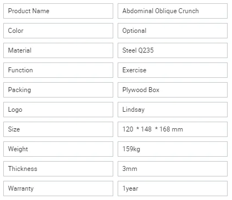Click the Material label cell

point(58,50)
